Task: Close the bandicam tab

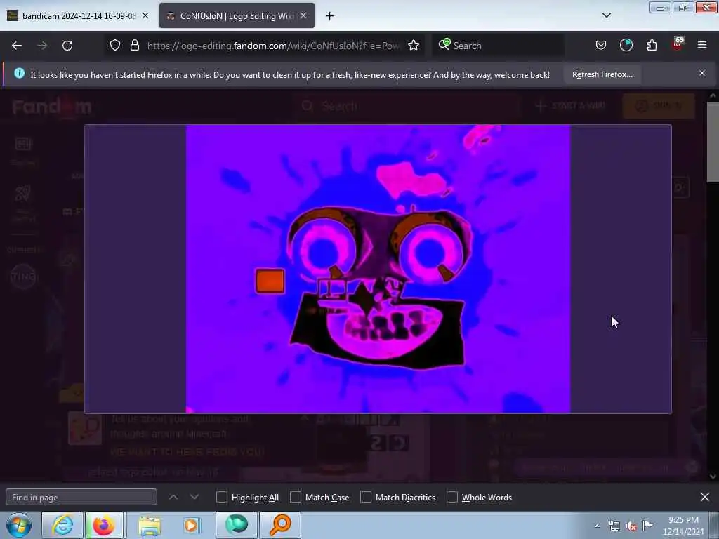Action: pyautogui.click(x=145, y=15)
